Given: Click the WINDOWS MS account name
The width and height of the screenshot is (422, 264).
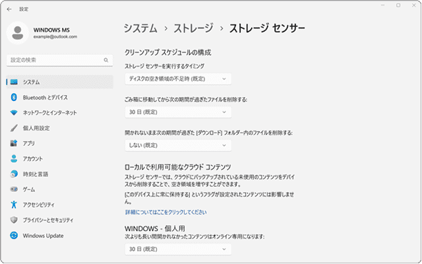Looking at the screenshot, I should pos(51,30).
